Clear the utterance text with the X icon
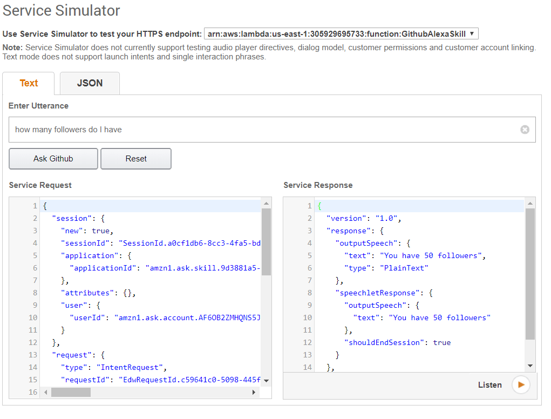 (x=525, y=130)
